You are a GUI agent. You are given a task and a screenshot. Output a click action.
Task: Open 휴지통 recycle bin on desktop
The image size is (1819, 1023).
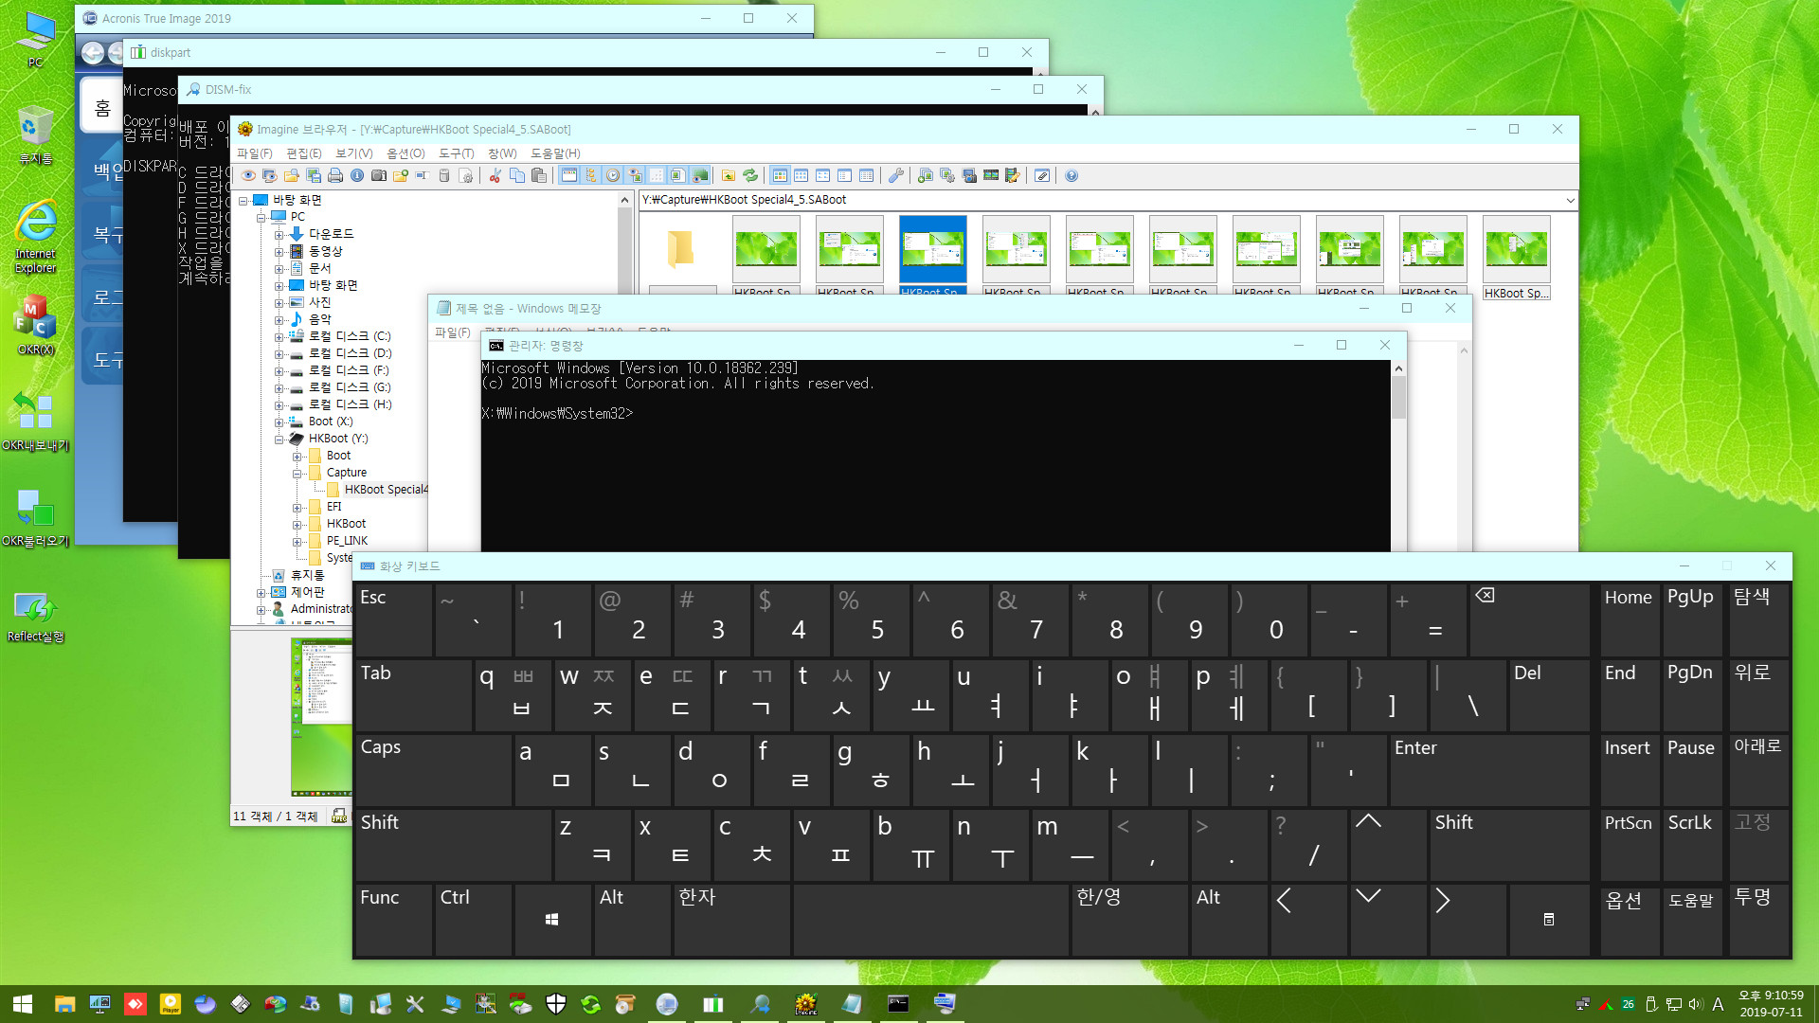tap(35, 135)
